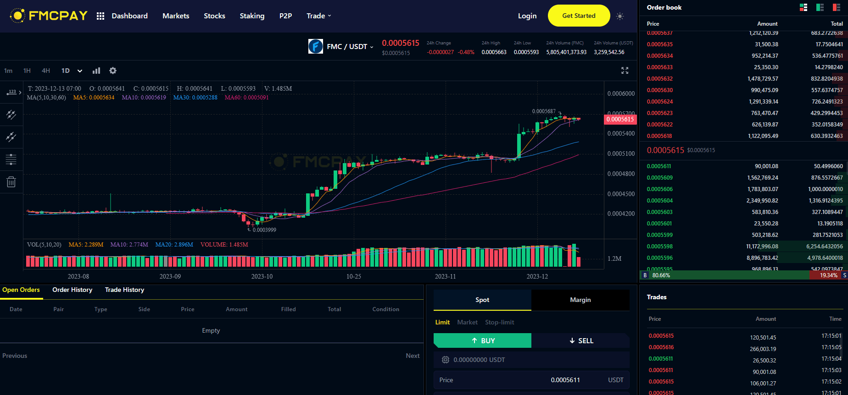Choose the Market order type

click(x=467, y=322)
